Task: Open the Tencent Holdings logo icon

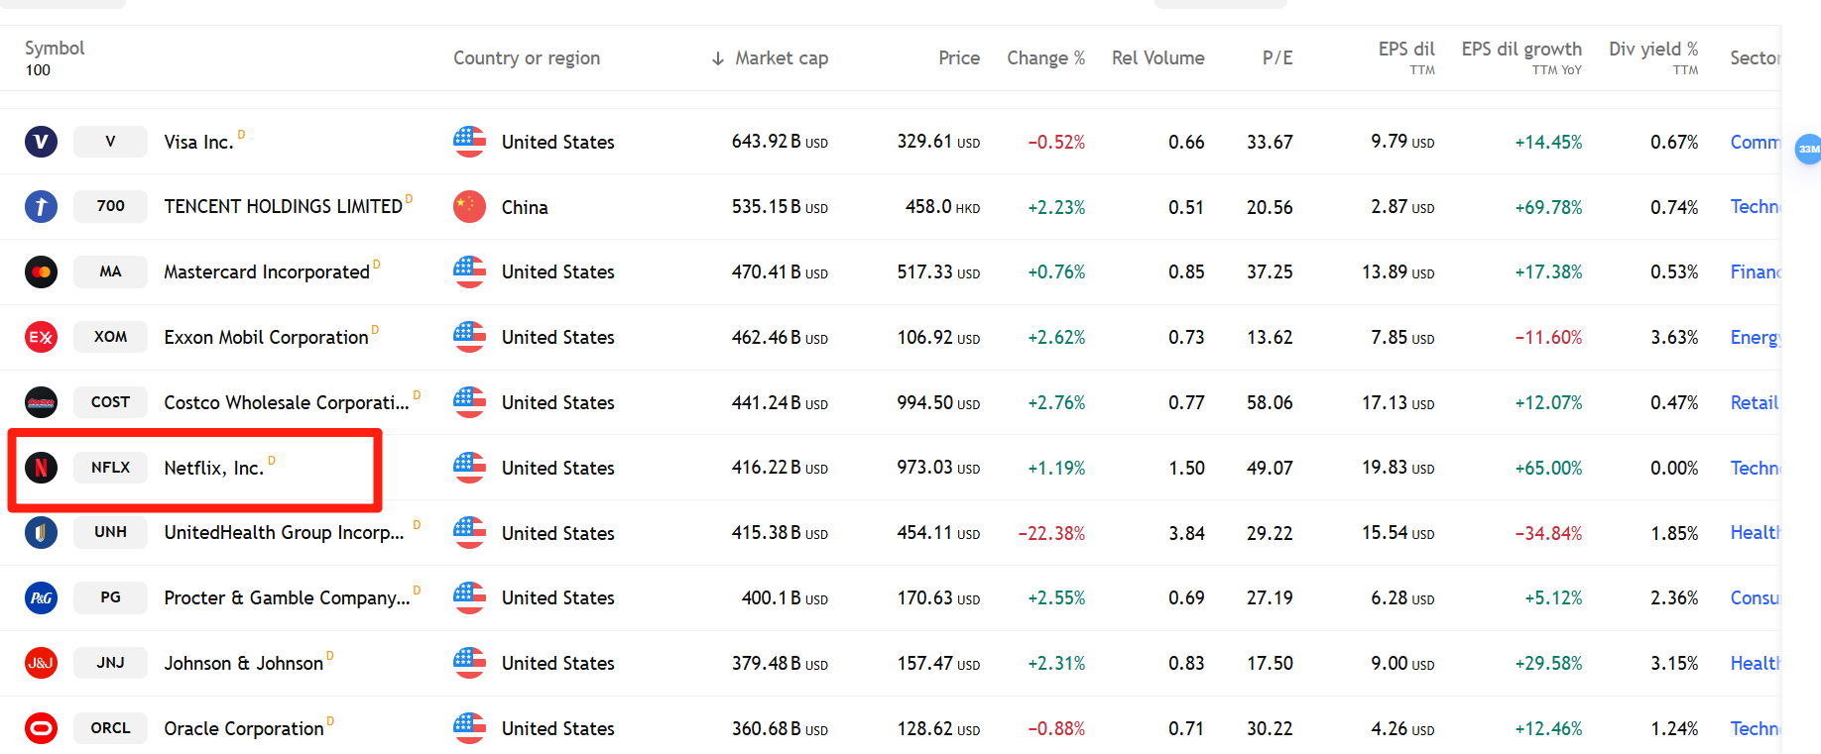Action: click(41, 206)
